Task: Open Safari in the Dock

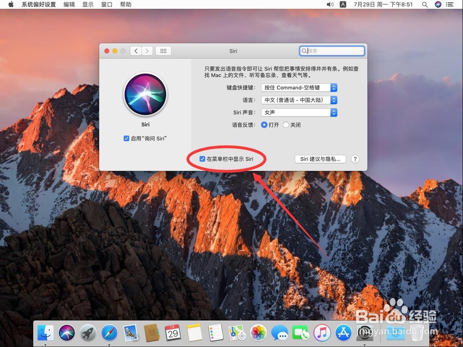Action: click(109, 333)
